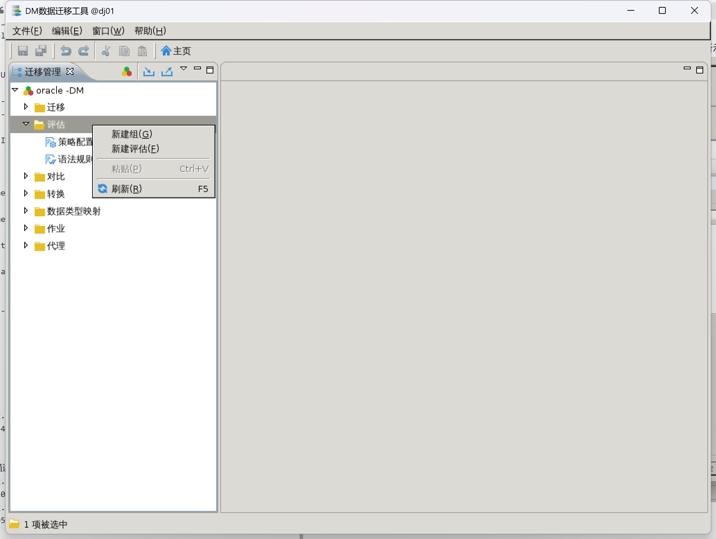Click the Cut scissors icon
This screenshot has width=716, height=539.
point(106,51)
